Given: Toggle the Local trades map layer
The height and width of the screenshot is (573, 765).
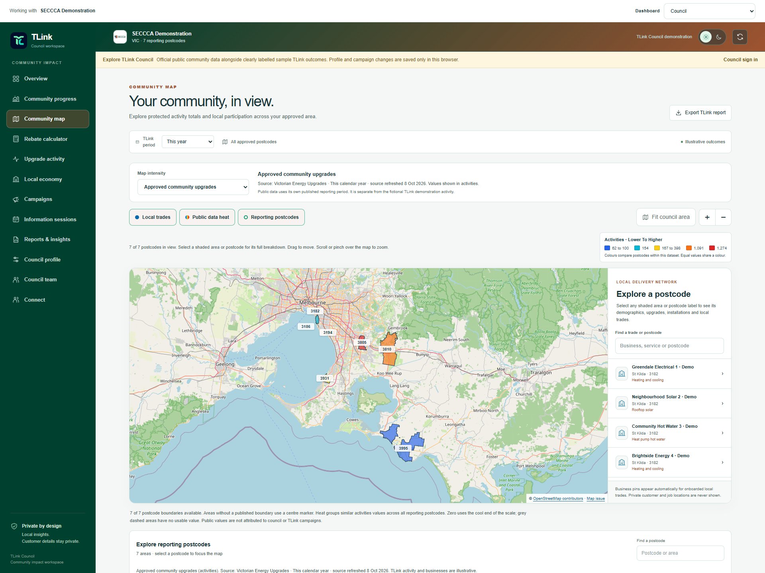Looking at the screenshot, I should tap(153, 217).
